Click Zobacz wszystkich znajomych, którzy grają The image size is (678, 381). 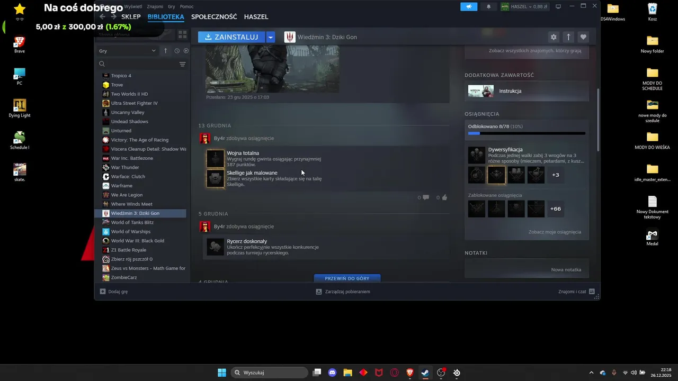(535, 51)
